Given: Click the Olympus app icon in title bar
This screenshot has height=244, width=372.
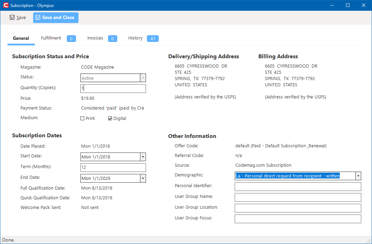Looking at the screenshot, I should pos(6,5).
